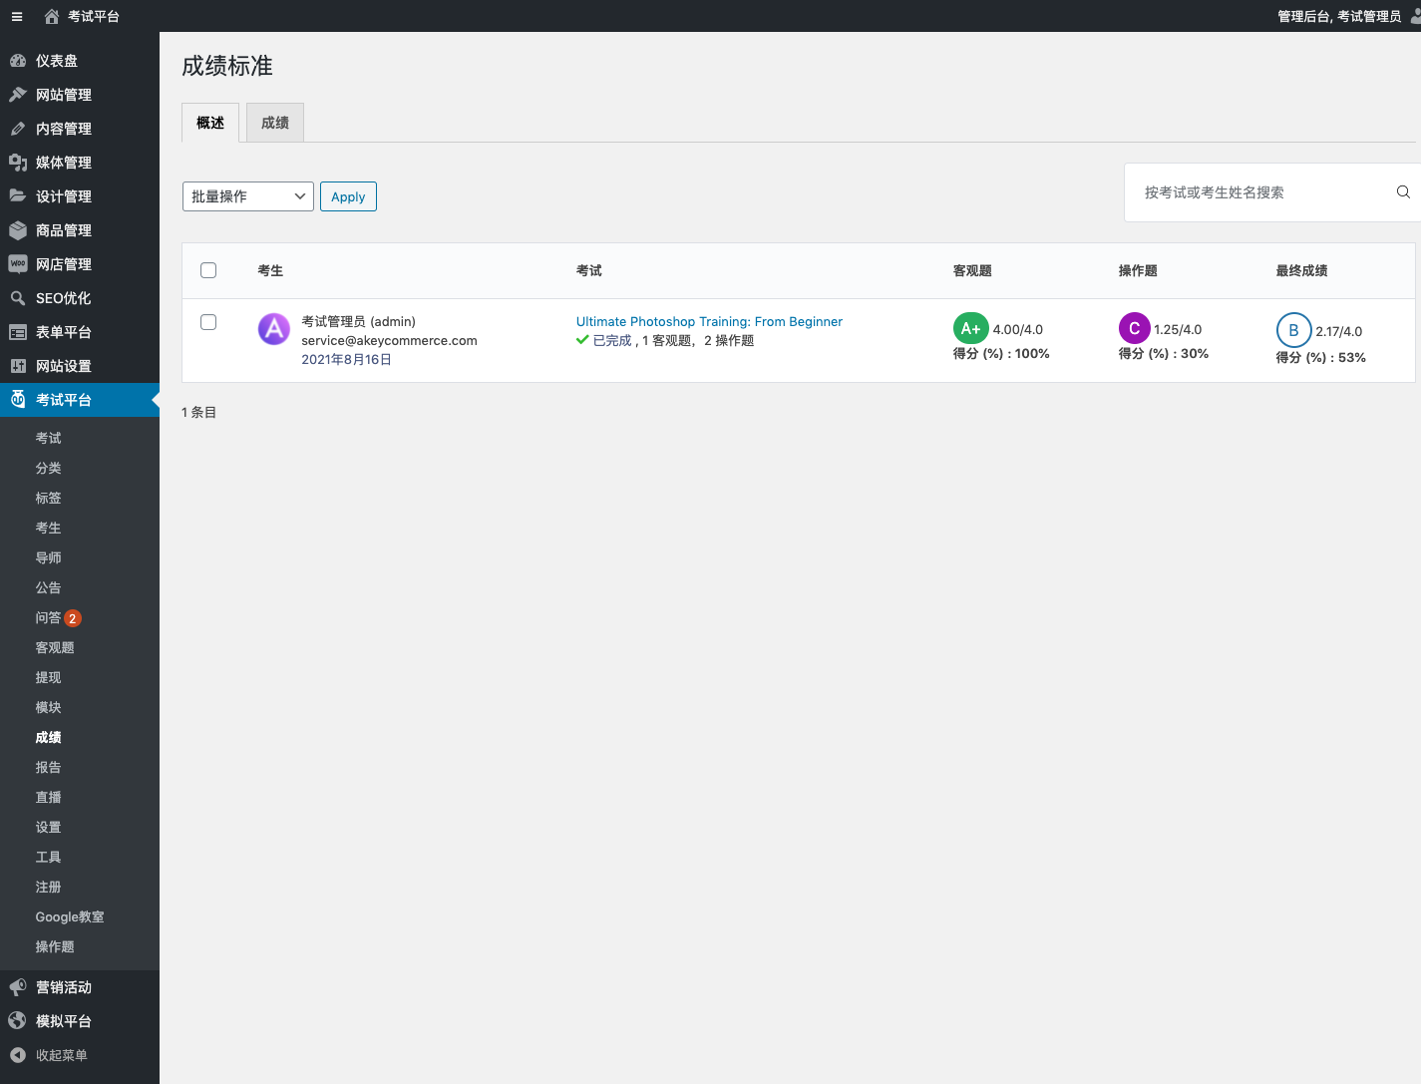
Task: Open 设置 submenu item
Action: tap(48, 827)
